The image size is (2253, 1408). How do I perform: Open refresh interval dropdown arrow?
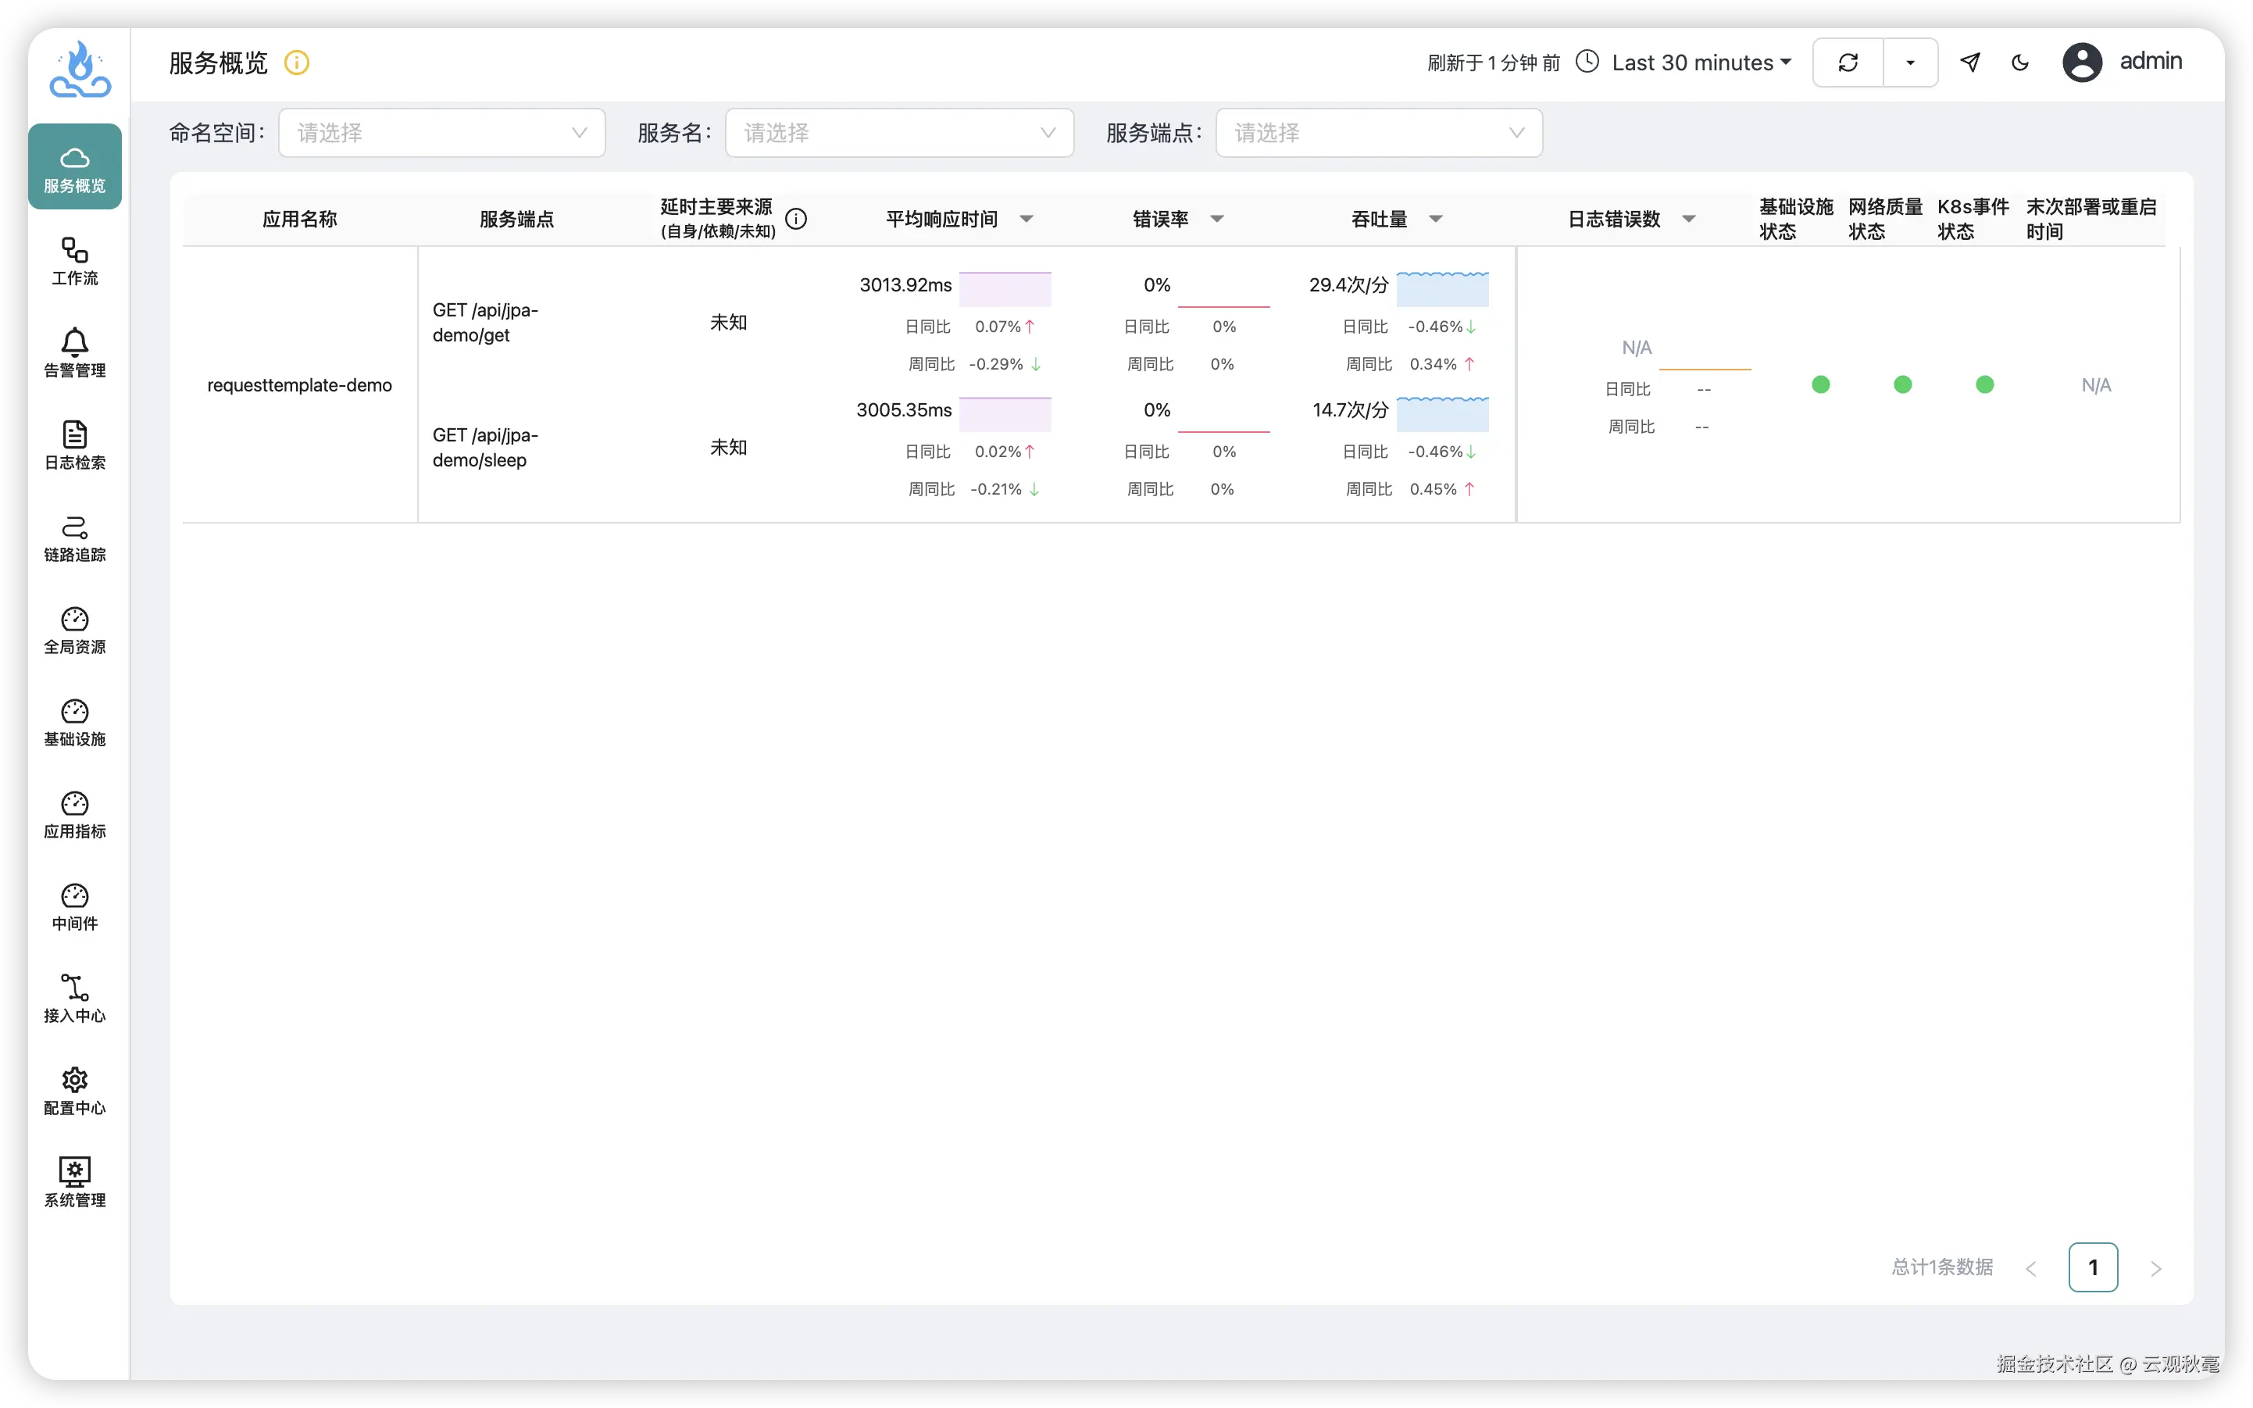[1910, 63]
